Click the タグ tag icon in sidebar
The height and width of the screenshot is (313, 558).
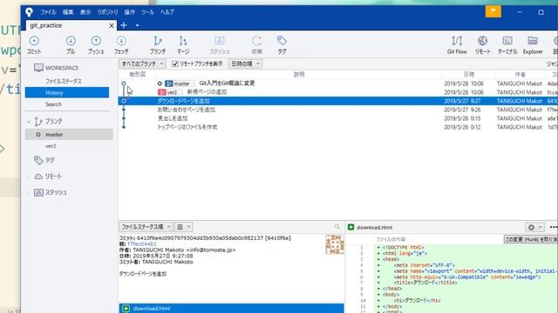click(38, 160)
